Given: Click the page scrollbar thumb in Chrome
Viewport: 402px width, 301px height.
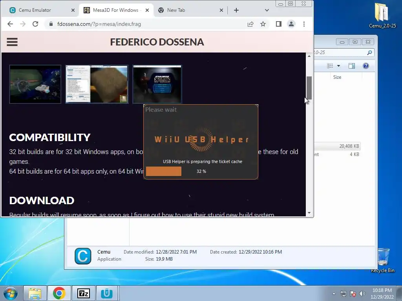Looking at the screenshot, I should click(309, 88).
